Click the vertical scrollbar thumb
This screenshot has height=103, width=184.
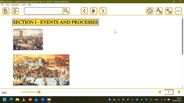tap(183, 36)
